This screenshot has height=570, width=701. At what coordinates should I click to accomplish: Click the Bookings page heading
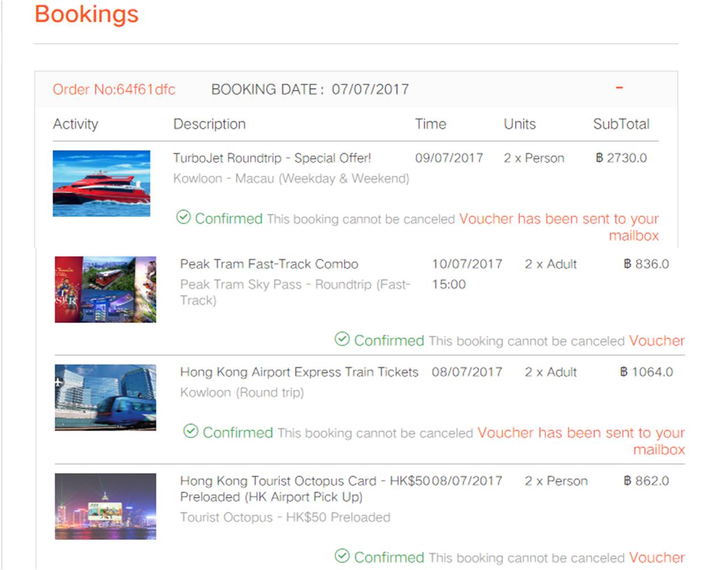click(87, 14)
